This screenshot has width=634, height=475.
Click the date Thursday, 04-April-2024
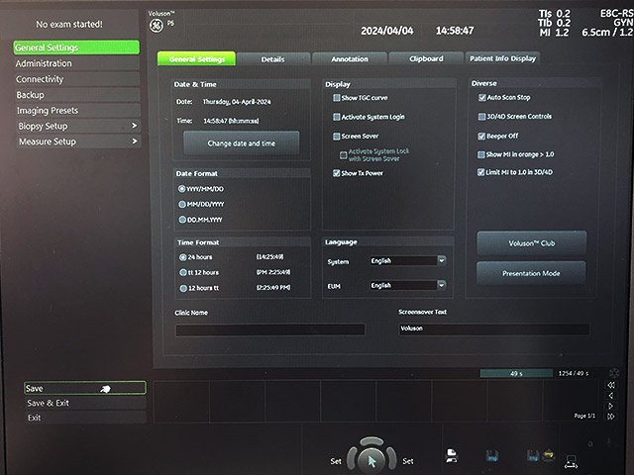(237, 102)
